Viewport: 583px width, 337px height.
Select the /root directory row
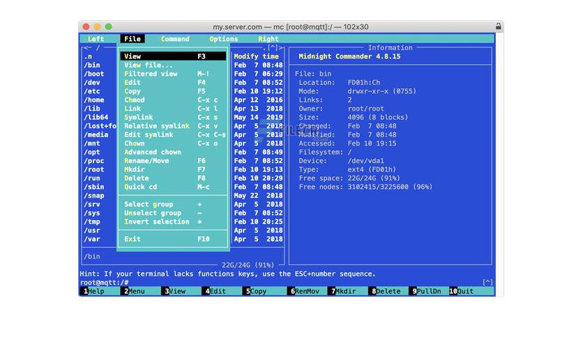tap(93, 170)
